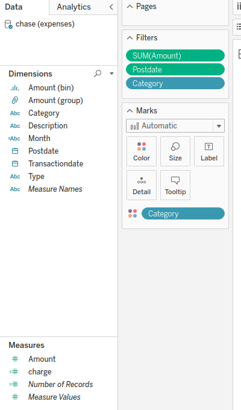
Task: Collapse the Filters shelf
Action: (x=130, y=38)
